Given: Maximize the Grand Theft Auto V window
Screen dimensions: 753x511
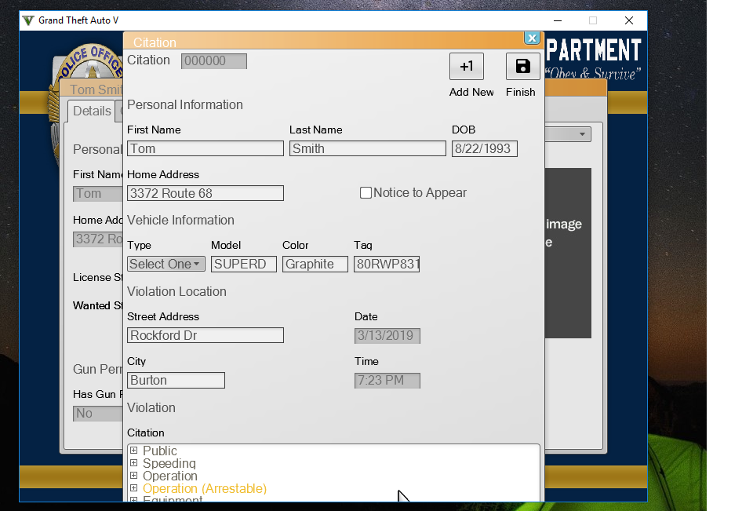Looking at the screenshot, I should point(593,20).
